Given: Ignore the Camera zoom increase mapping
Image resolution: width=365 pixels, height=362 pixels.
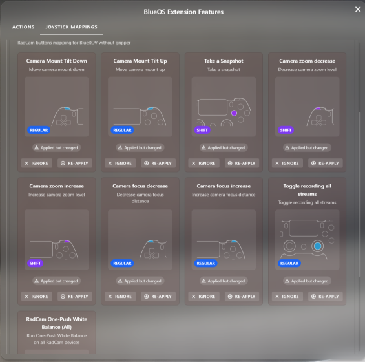Looking at the screenshot, I should click(37, 296).
